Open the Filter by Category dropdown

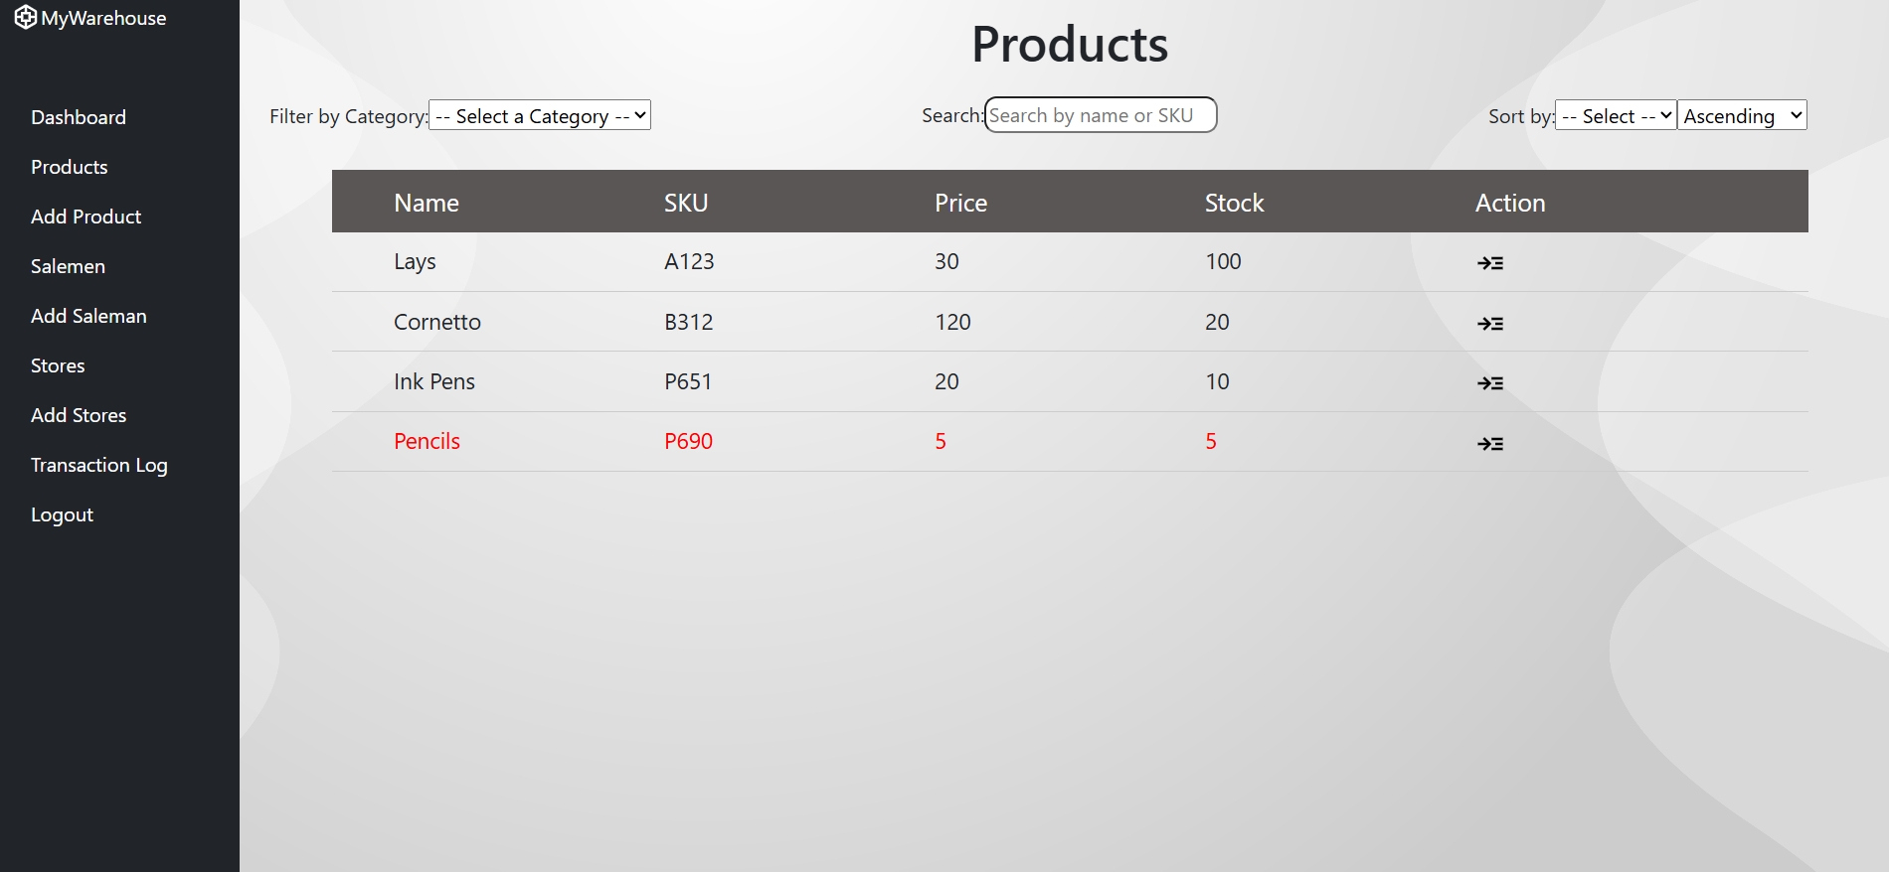coord(540,115)
